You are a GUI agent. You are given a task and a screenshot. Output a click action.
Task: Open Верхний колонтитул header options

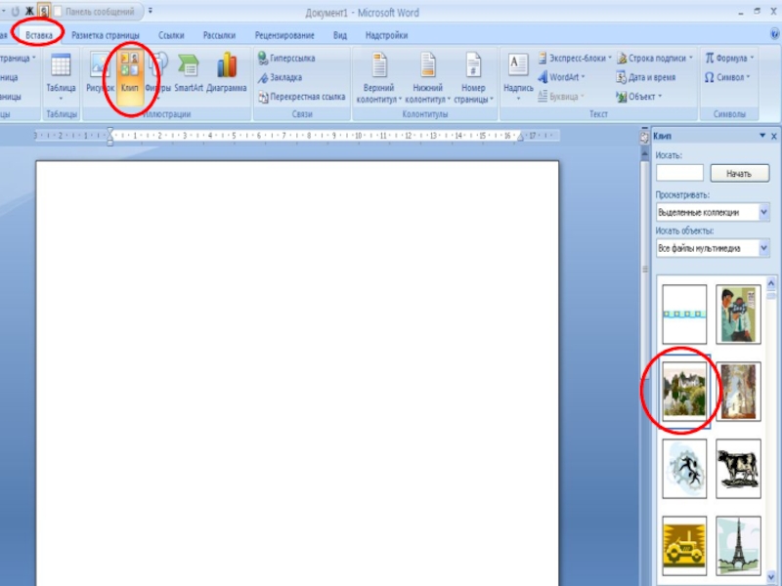coord(379,78)
